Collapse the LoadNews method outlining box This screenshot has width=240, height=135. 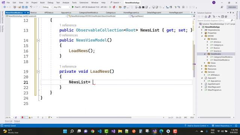38,72
